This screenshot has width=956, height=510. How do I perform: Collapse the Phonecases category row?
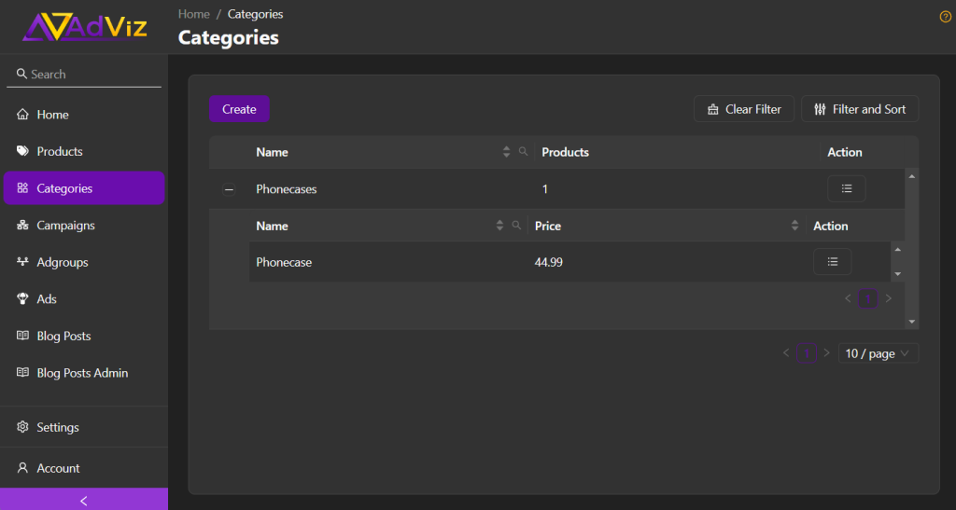(x=229, y=189)
